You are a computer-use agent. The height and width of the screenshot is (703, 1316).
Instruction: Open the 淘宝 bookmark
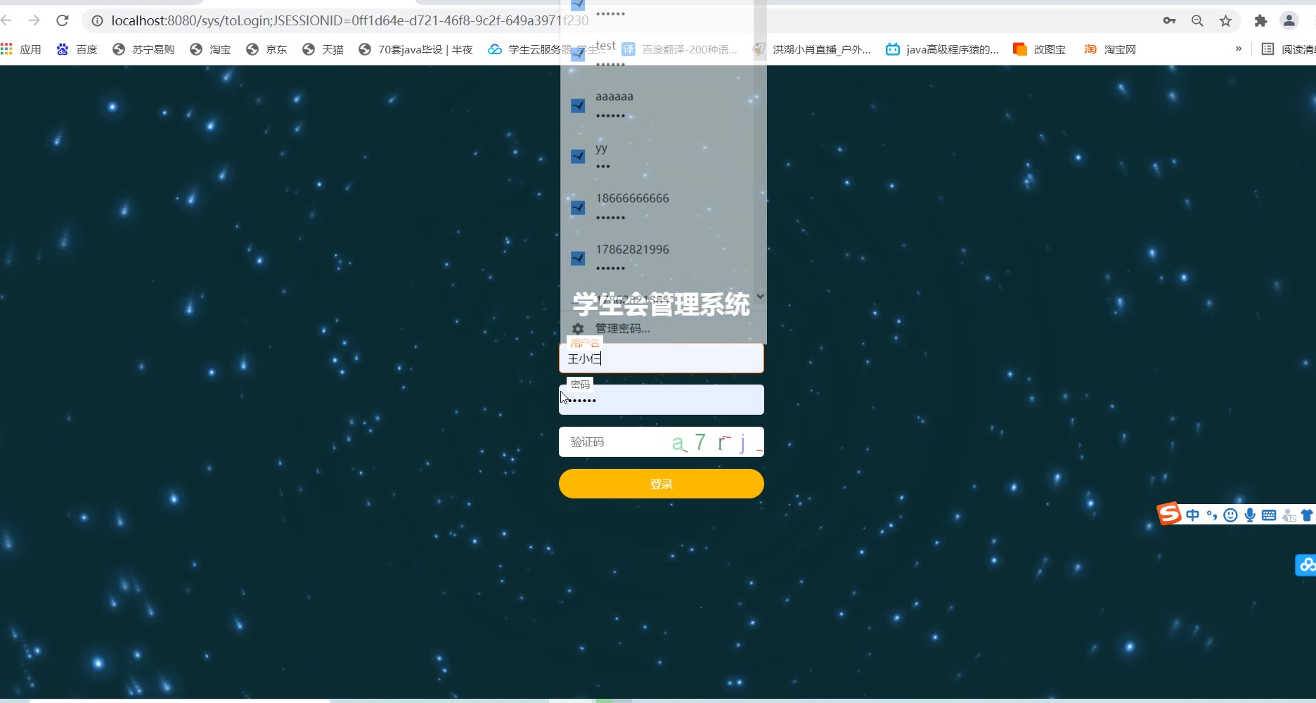[210, 49]
